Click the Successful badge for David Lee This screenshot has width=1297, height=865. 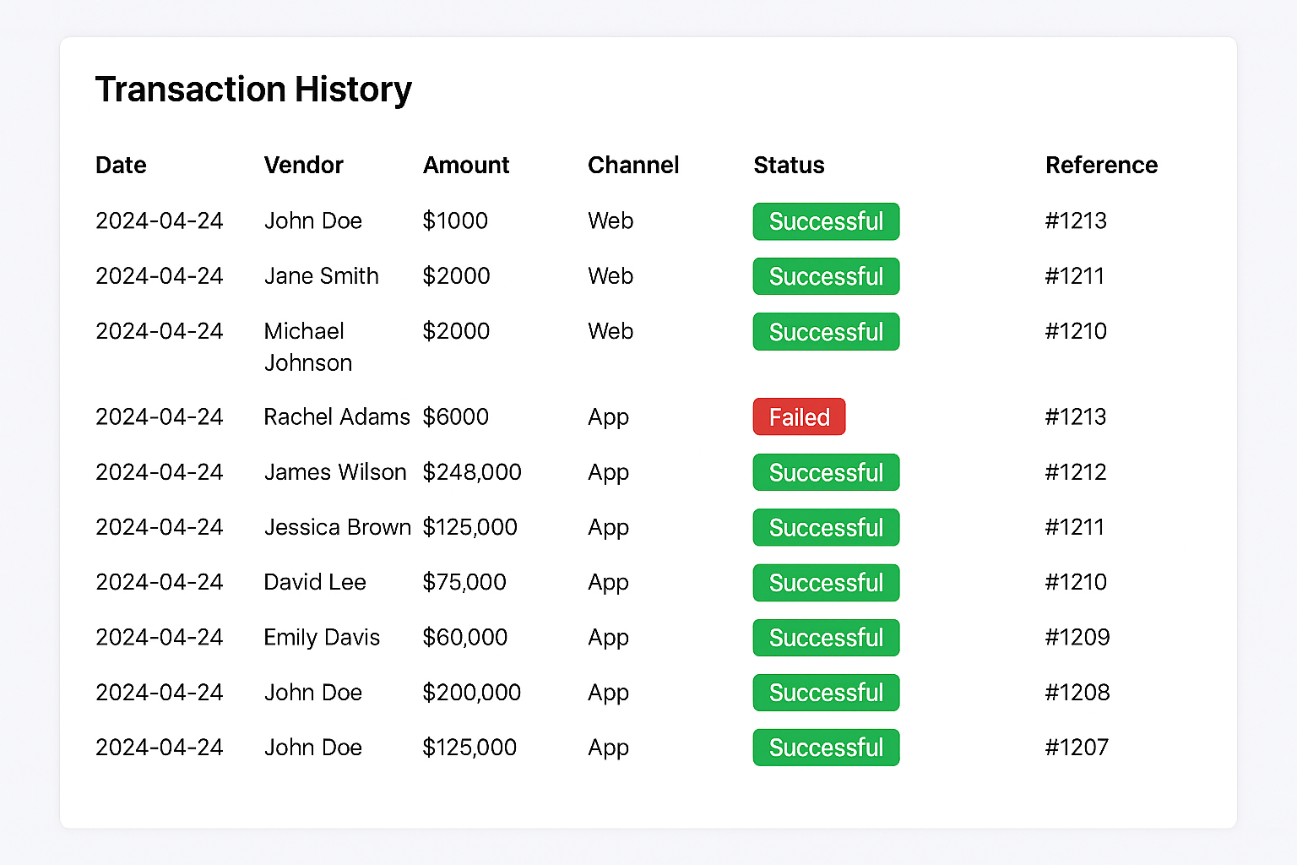(826, 583)
